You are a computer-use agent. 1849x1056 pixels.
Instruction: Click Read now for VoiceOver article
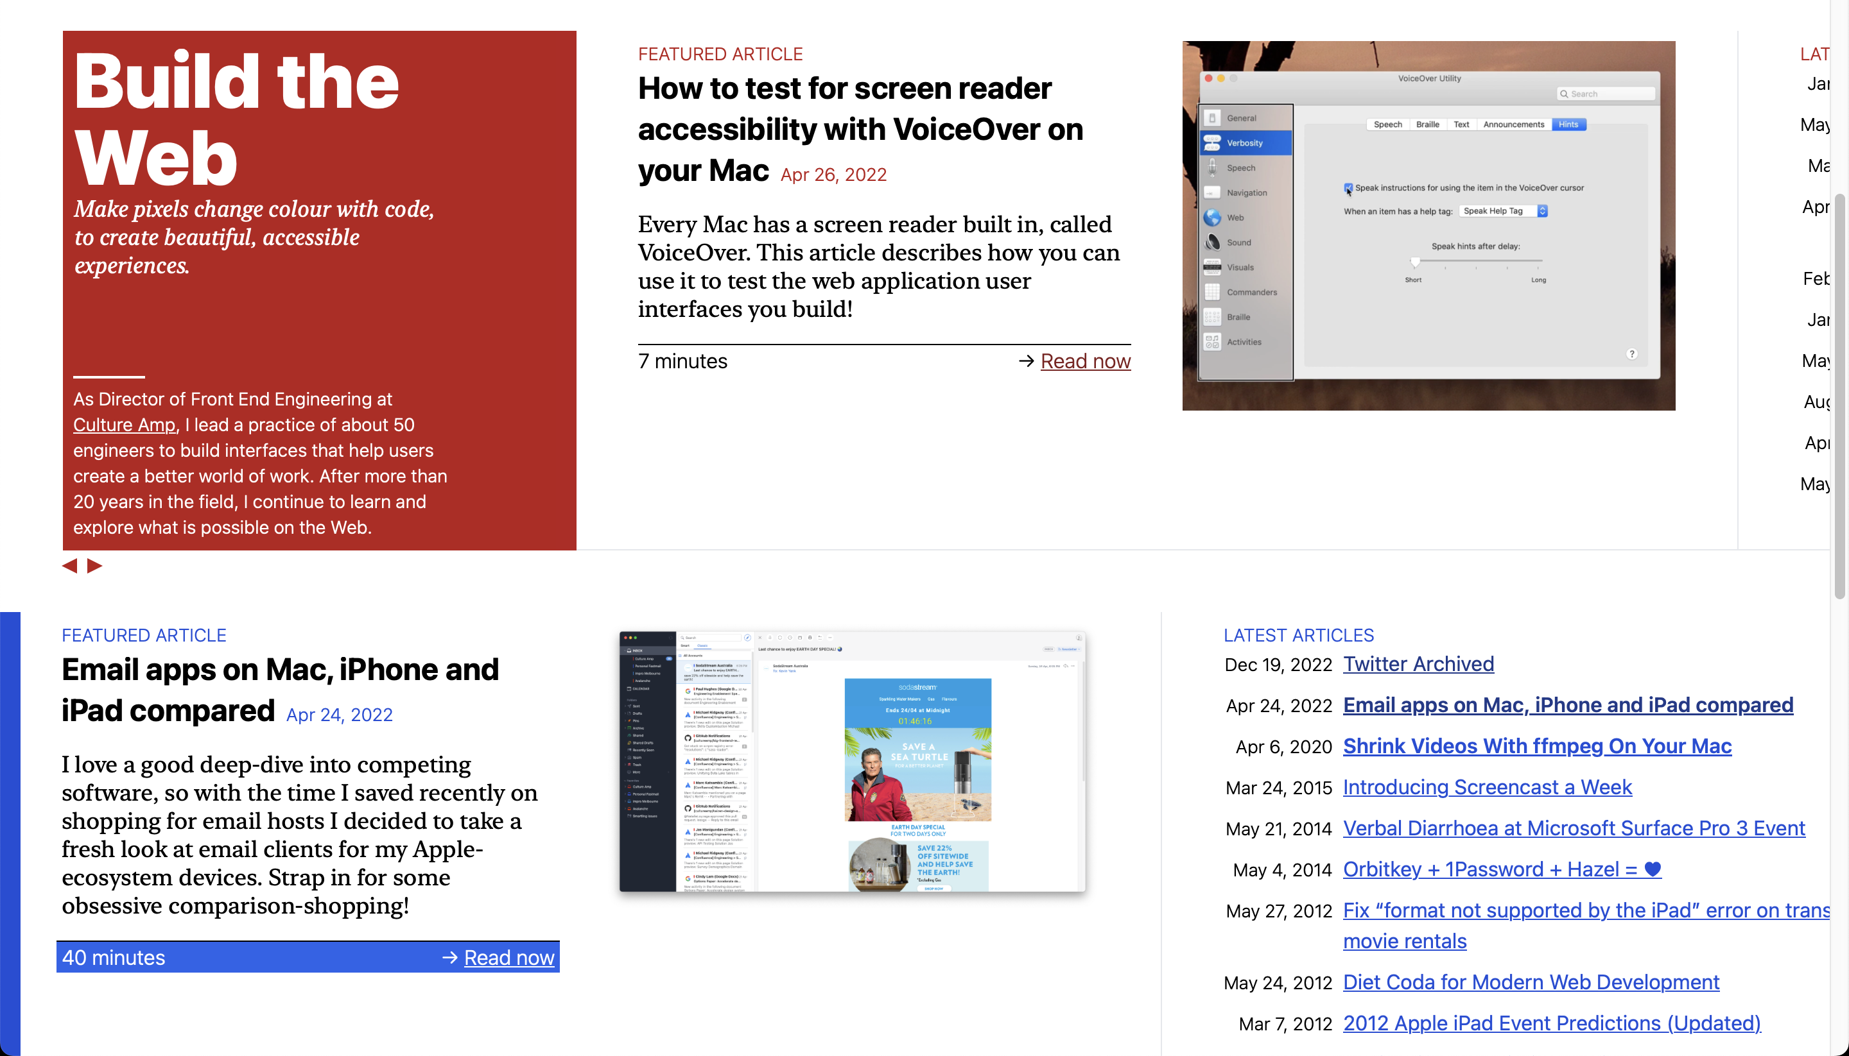coord(1085,361)
